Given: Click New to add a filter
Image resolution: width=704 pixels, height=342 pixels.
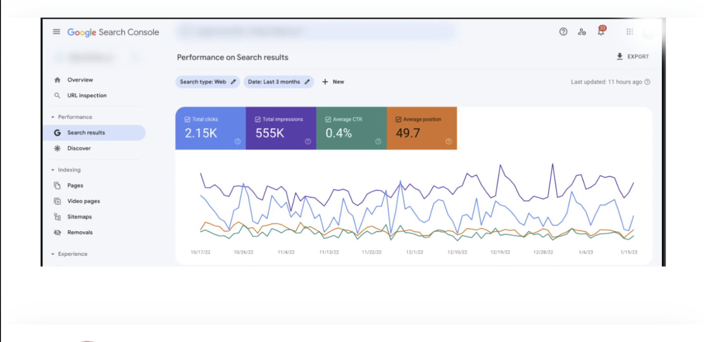Looking at the screenshot, I should click(x=332, y=82).
